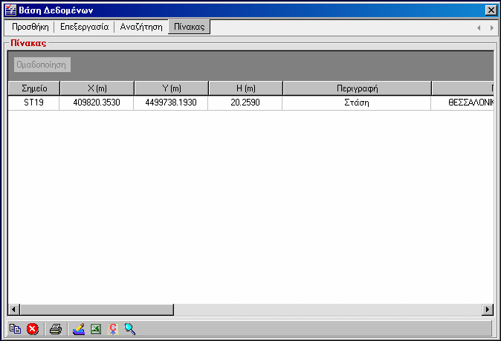The image size is (501, 341).
Task: Click horizontal scrollbar right arrow
Action: pos(488,309)
